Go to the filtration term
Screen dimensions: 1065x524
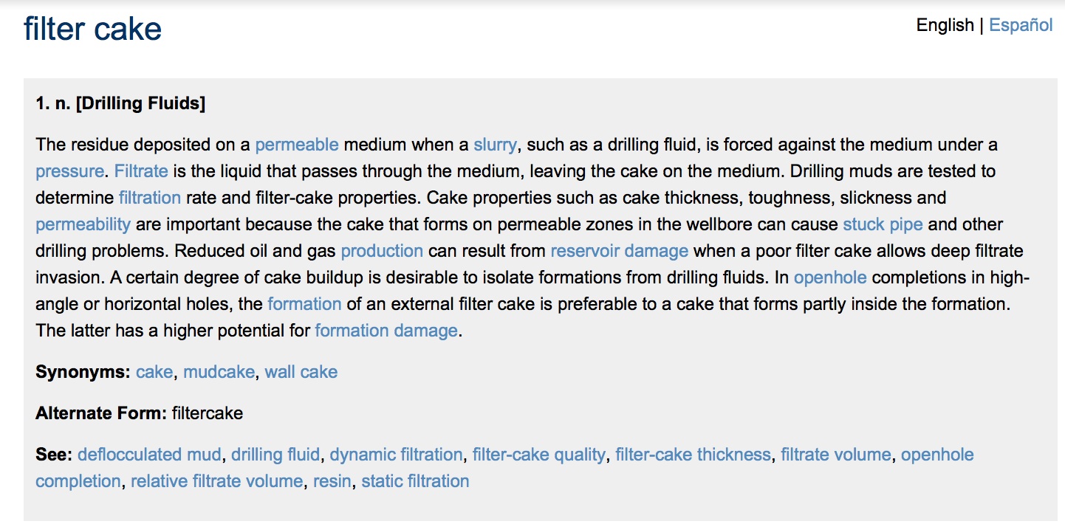(x=149, y=198)
